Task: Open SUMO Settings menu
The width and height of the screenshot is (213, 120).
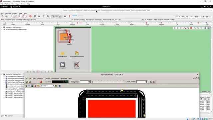Action: (40, 79)
